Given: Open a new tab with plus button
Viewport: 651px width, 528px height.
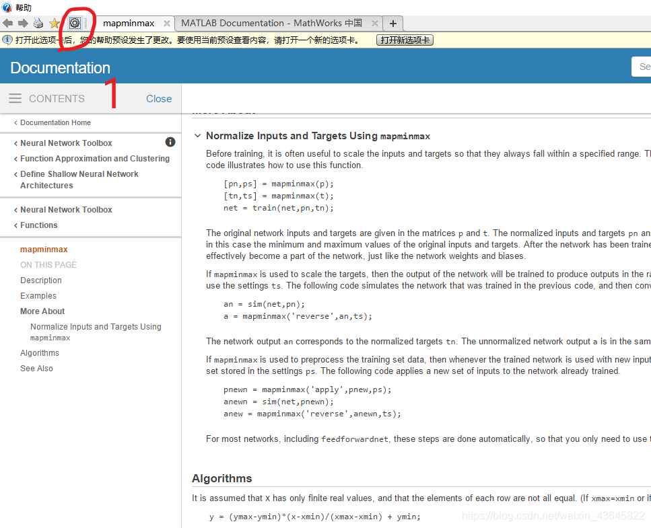Looking at the screenshot, I should 393,24.
